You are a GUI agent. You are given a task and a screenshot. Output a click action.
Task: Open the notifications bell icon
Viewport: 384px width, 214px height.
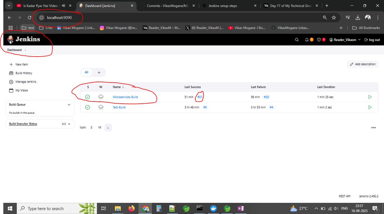click(307, 40)
